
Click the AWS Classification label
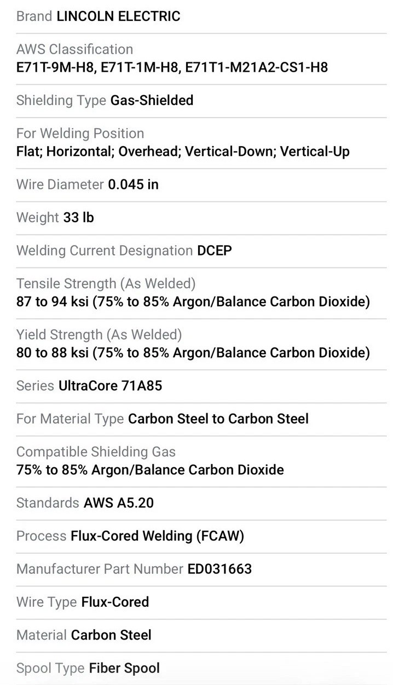[x=74, y=49]
